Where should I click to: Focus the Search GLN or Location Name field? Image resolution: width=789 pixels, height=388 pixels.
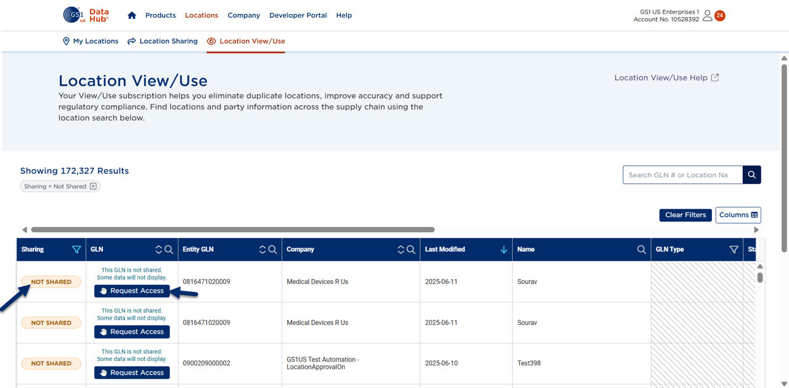683,175
